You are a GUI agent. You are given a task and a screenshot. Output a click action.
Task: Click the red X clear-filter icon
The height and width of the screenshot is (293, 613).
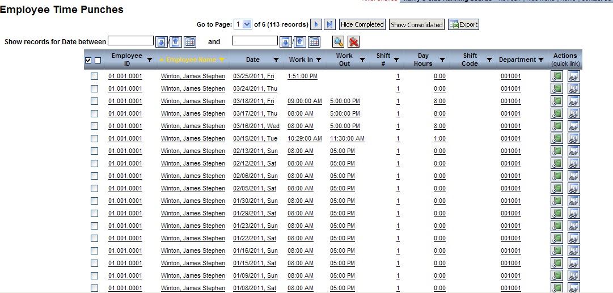pyautogui.click(x=353, y=42)
